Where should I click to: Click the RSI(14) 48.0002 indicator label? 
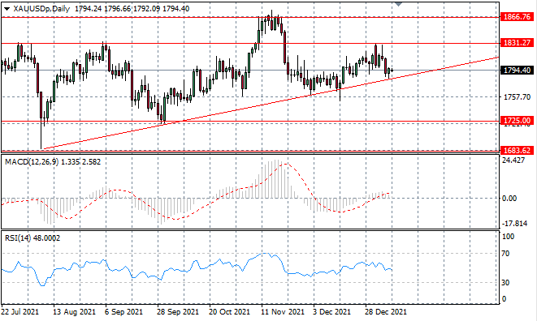click(32, 238)
